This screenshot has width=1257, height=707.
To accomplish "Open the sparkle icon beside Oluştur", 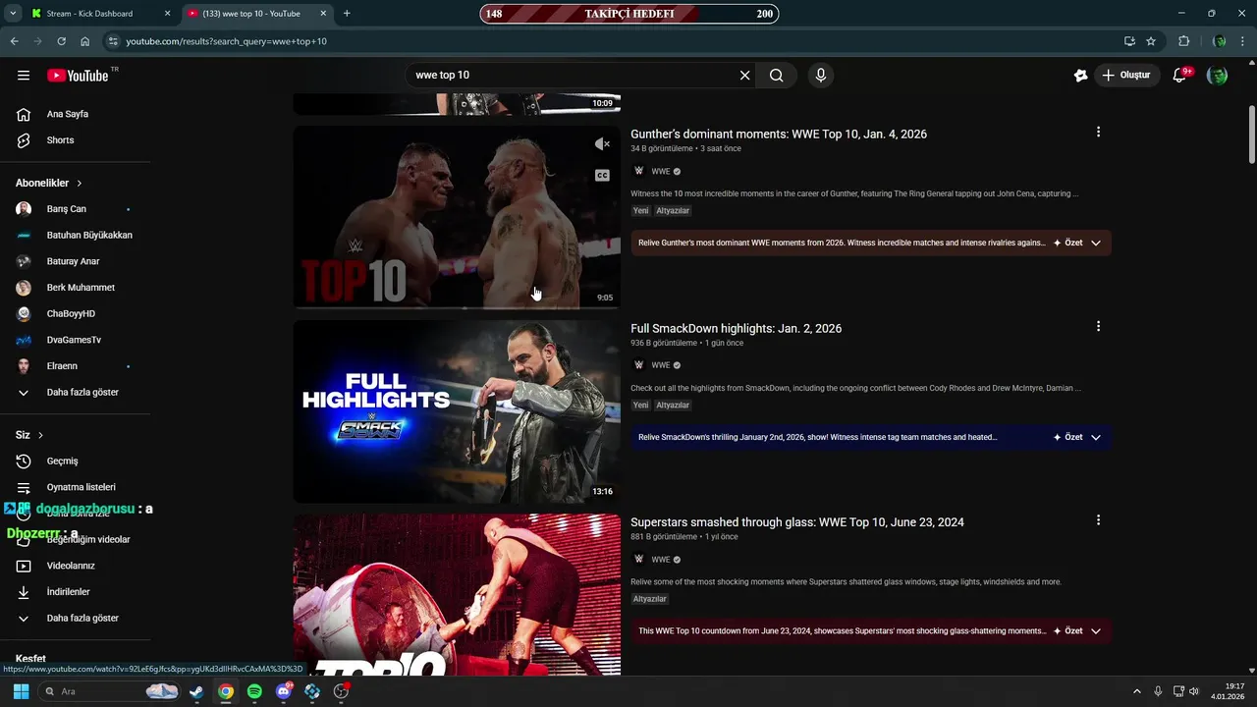I will tap(1080, 76).
